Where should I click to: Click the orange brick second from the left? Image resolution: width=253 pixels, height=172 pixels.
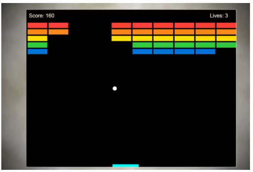(x=59, y=32)
